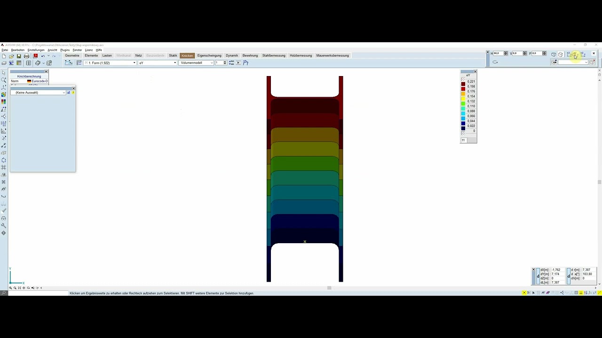Click the green 0,110 legend swatch

[x=463, y=103]
